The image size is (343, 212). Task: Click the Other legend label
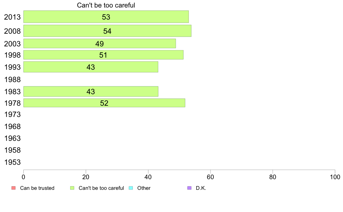[144, 188]
